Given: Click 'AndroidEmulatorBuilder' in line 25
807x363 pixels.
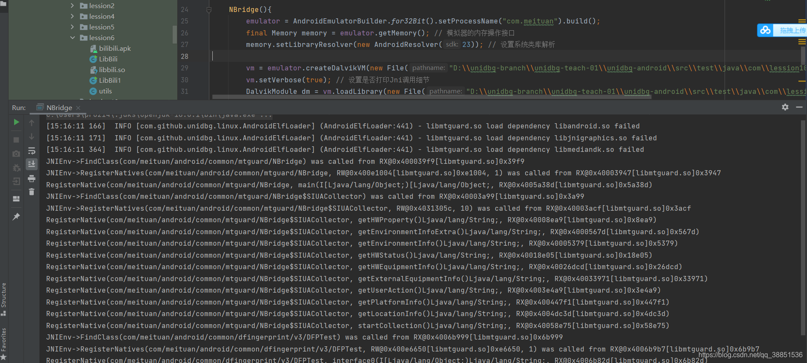Looking at the screenshot, I should (340, 21).
